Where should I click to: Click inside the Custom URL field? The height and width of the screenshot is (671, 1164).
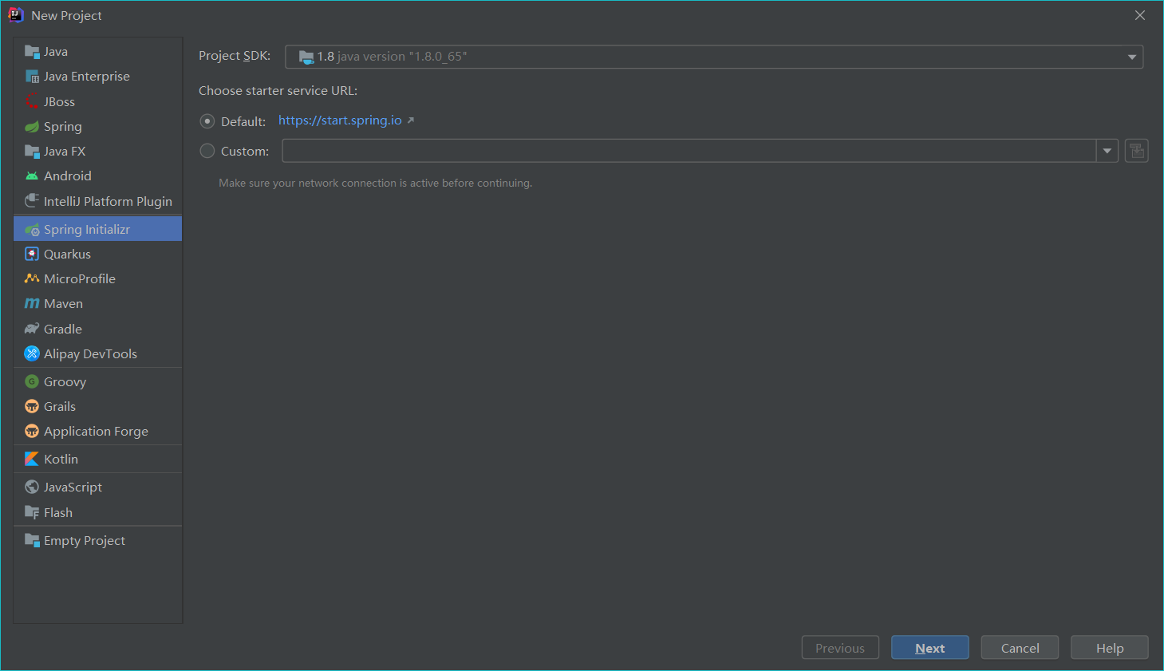click(x=686, y=150)
